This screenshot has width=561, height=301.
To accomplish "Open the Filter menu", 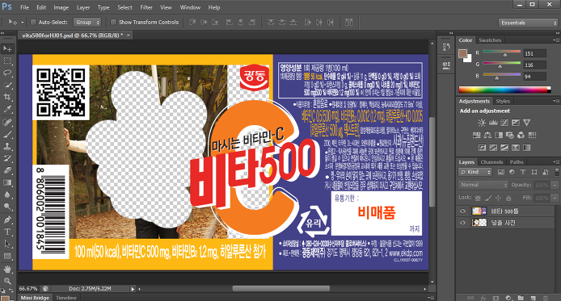I will click(146, 7).
